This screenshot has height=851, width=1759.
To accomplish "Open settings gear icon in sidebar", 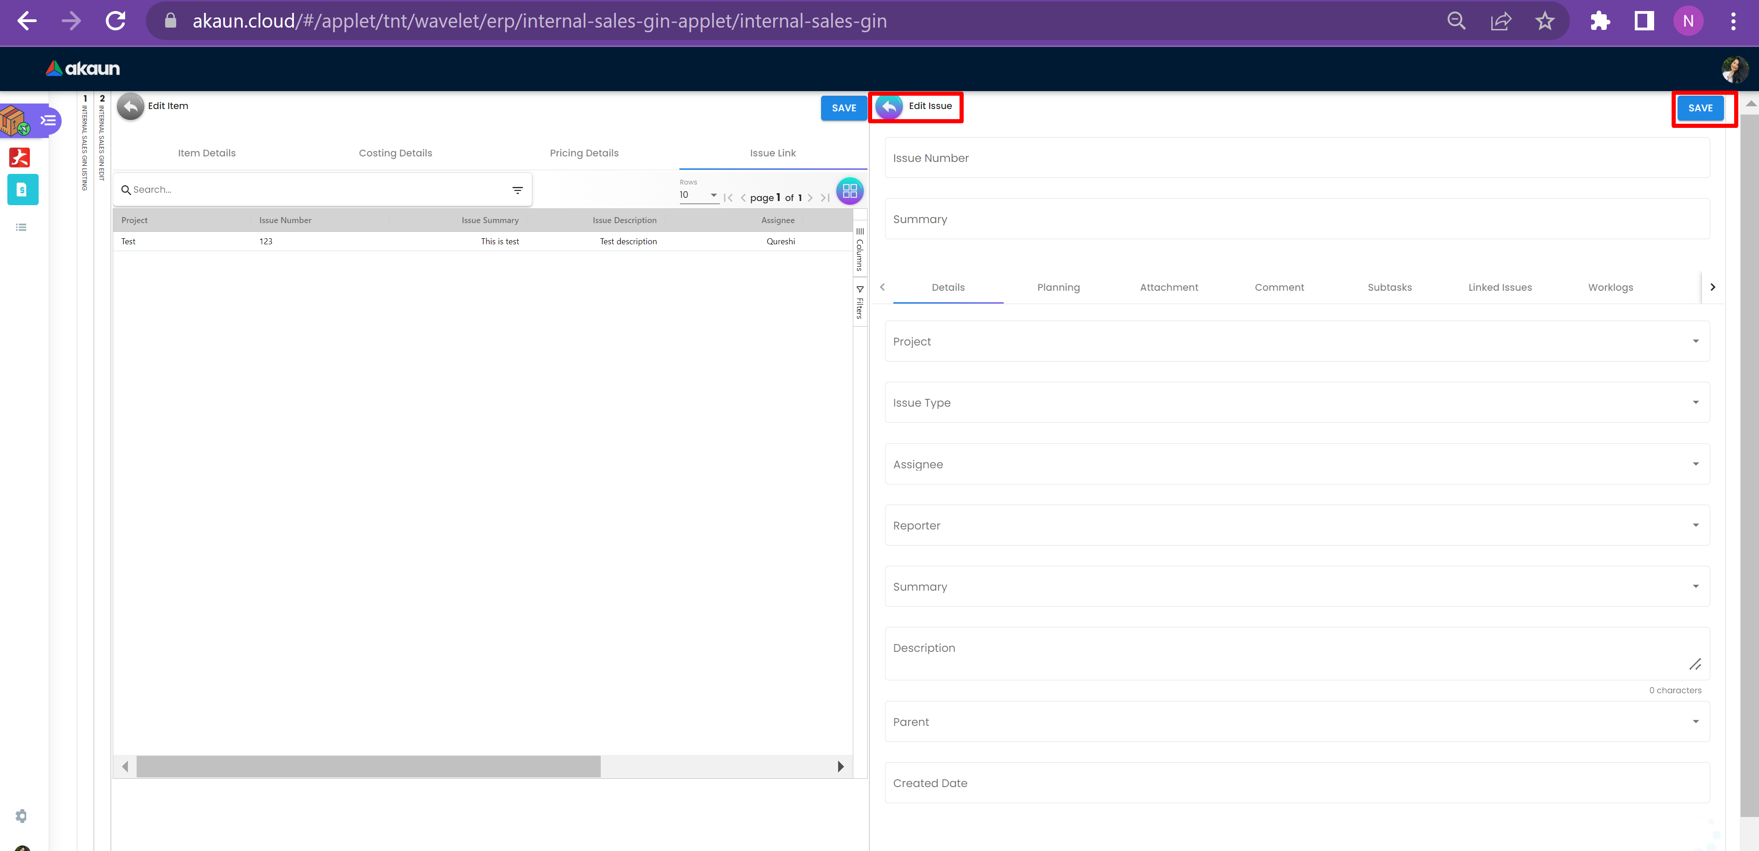I will click(21, 816).
